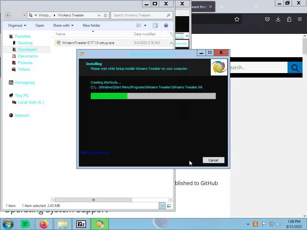Refresh the WinAero Tweaker folder
The height and width of the screenshot is (230, 307).
coord(106,15)
